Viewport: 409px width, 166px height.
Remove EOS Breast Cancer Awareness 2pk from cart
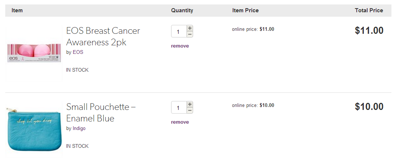(180, 46)
